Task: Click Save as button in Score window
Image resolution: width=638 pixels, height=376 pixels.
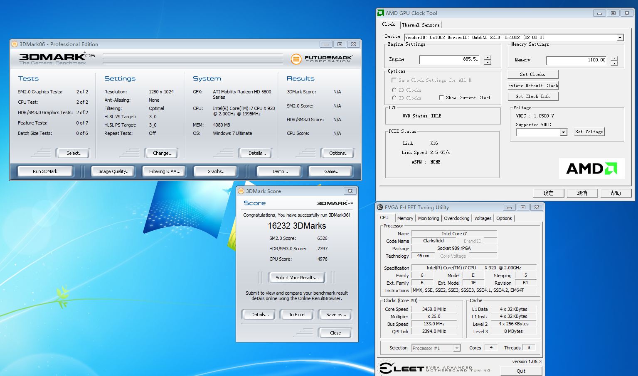Action: (x=336, y=315)
